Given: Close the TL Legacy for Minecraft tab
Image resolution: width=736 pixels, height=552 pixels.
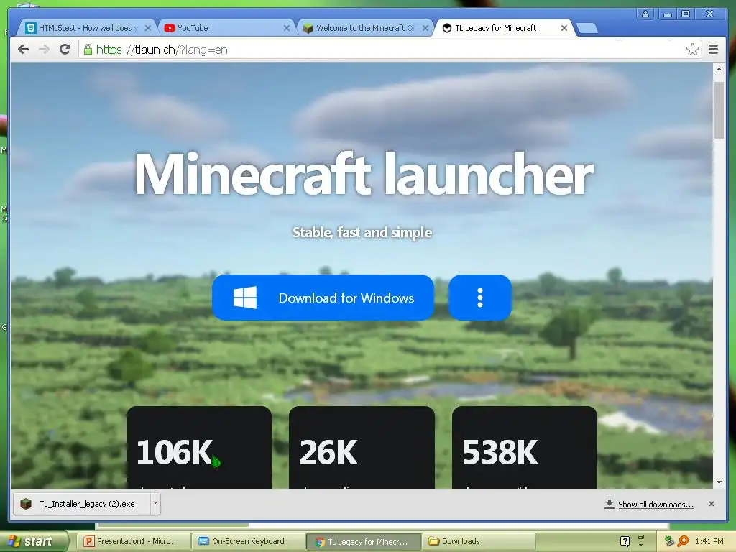Looking at the screenshot, I should (564, 28).
